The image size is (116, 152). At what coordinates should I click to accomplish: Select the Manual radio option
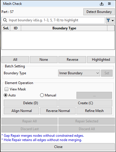pos(42,95)
